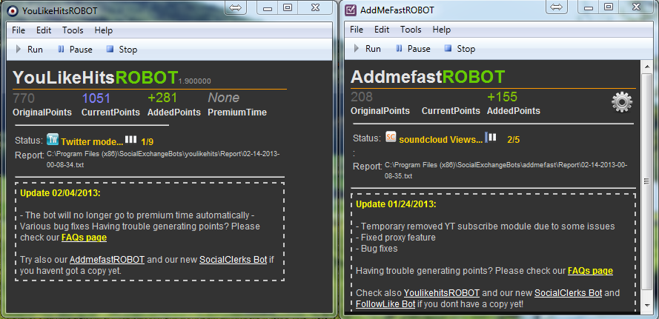This screenshot has height=319, width=659.
Task: Follow the YoulikehitsROBOT link
Action: [x=442, y=292]
